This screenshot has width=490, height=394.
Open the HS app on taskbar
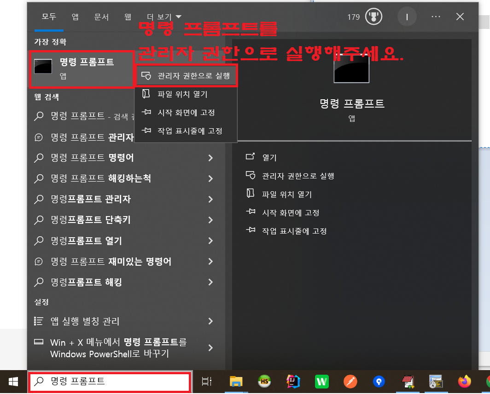[x=264, y=381]
